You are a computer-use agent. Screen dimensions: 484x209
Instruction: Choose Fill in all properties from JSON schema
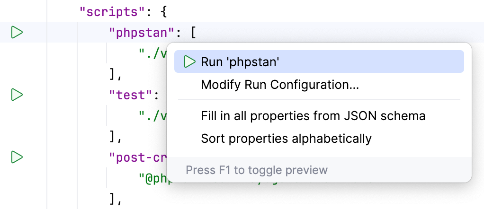[x=313, y=116]
